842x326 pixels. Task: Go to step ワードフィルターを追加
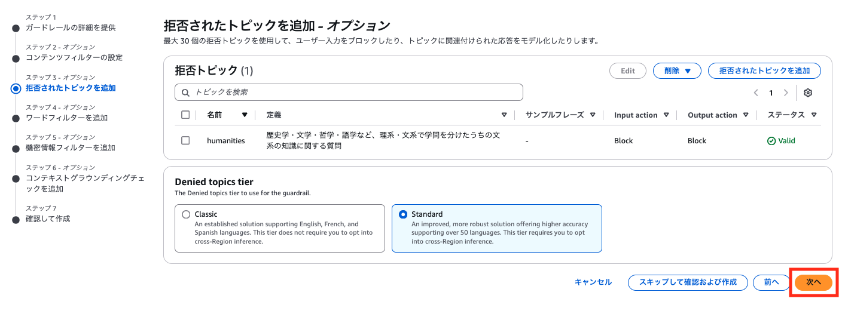(66, 118)
